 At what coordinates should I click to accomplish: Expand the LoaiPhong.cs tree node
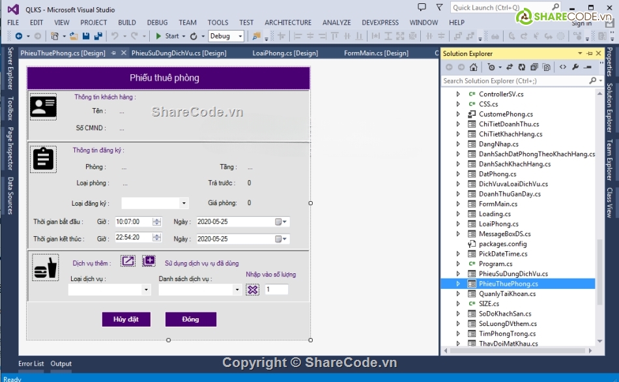[458, 224]
